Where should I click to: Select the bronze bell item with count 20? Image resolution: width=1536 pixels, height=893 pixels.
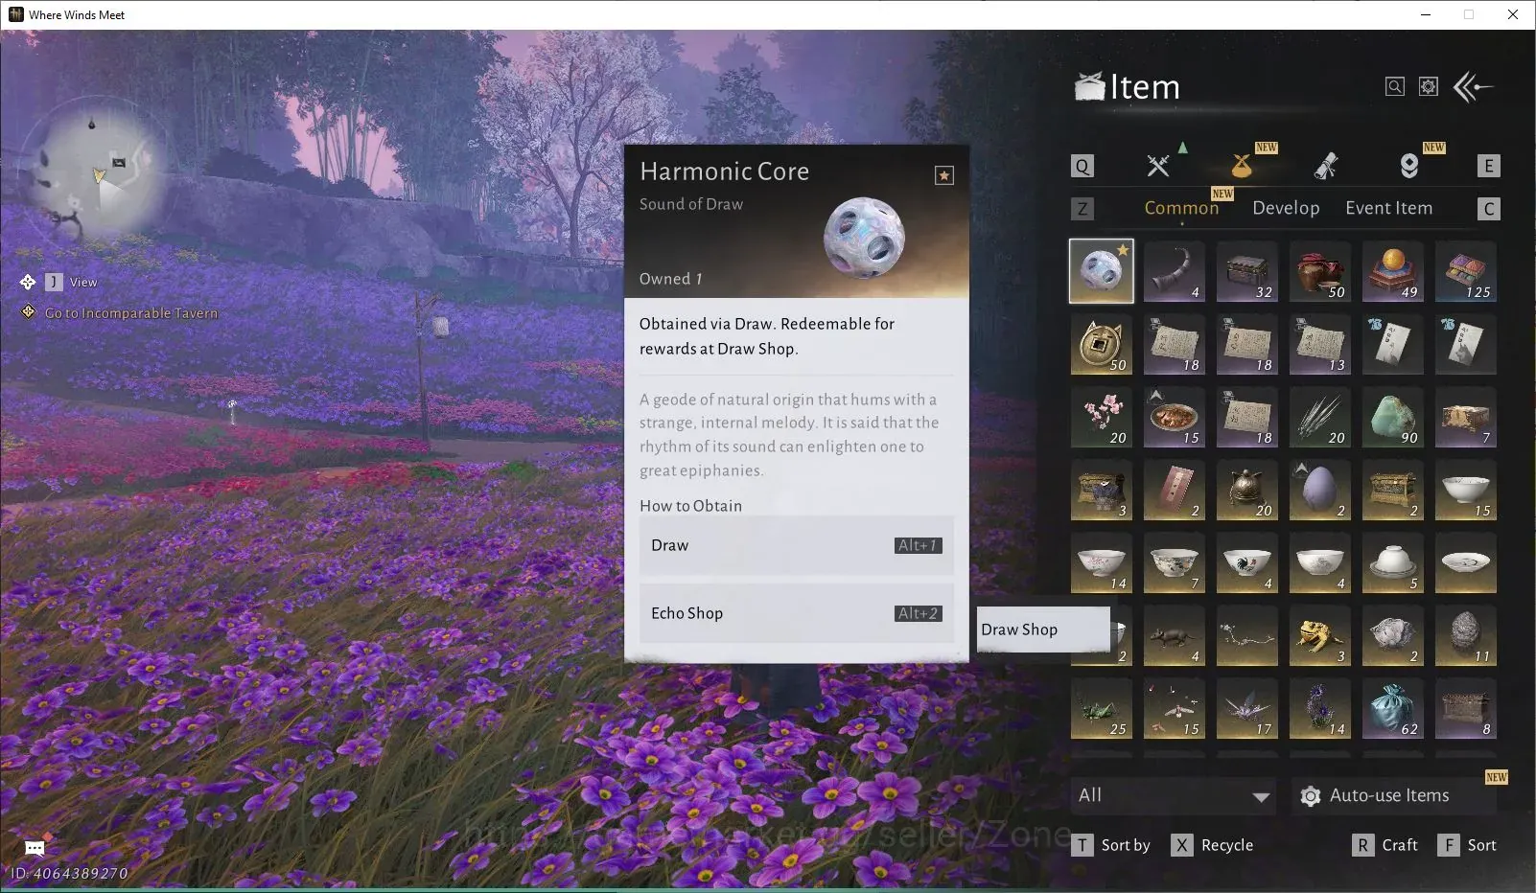pyautogui.click(x=1247, y=490)
